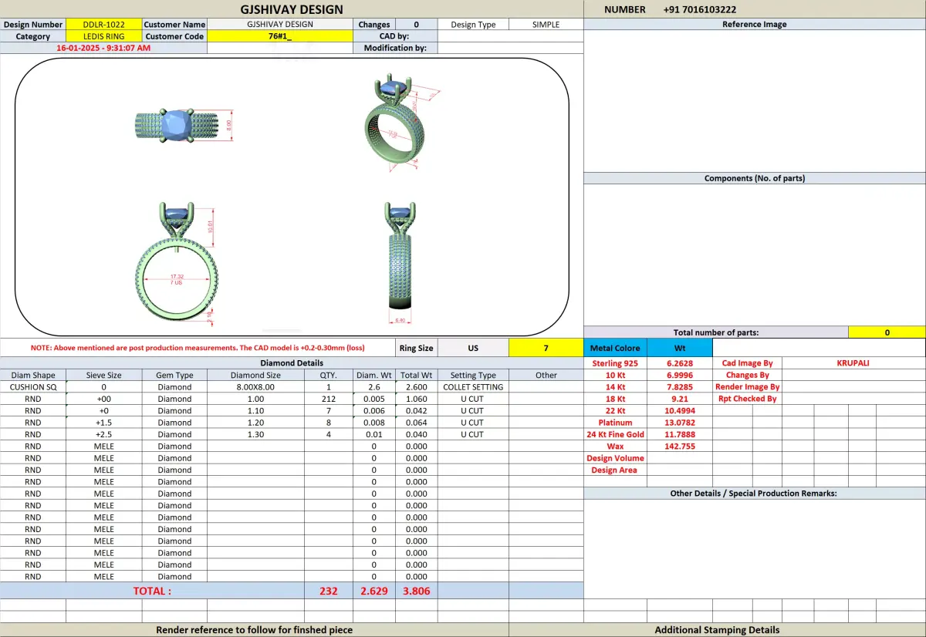Image resolution: width=926 pixels, height=637 pixels.
Task: Select the CUSHION SQ shape cell
Action: tap(33, 387)
